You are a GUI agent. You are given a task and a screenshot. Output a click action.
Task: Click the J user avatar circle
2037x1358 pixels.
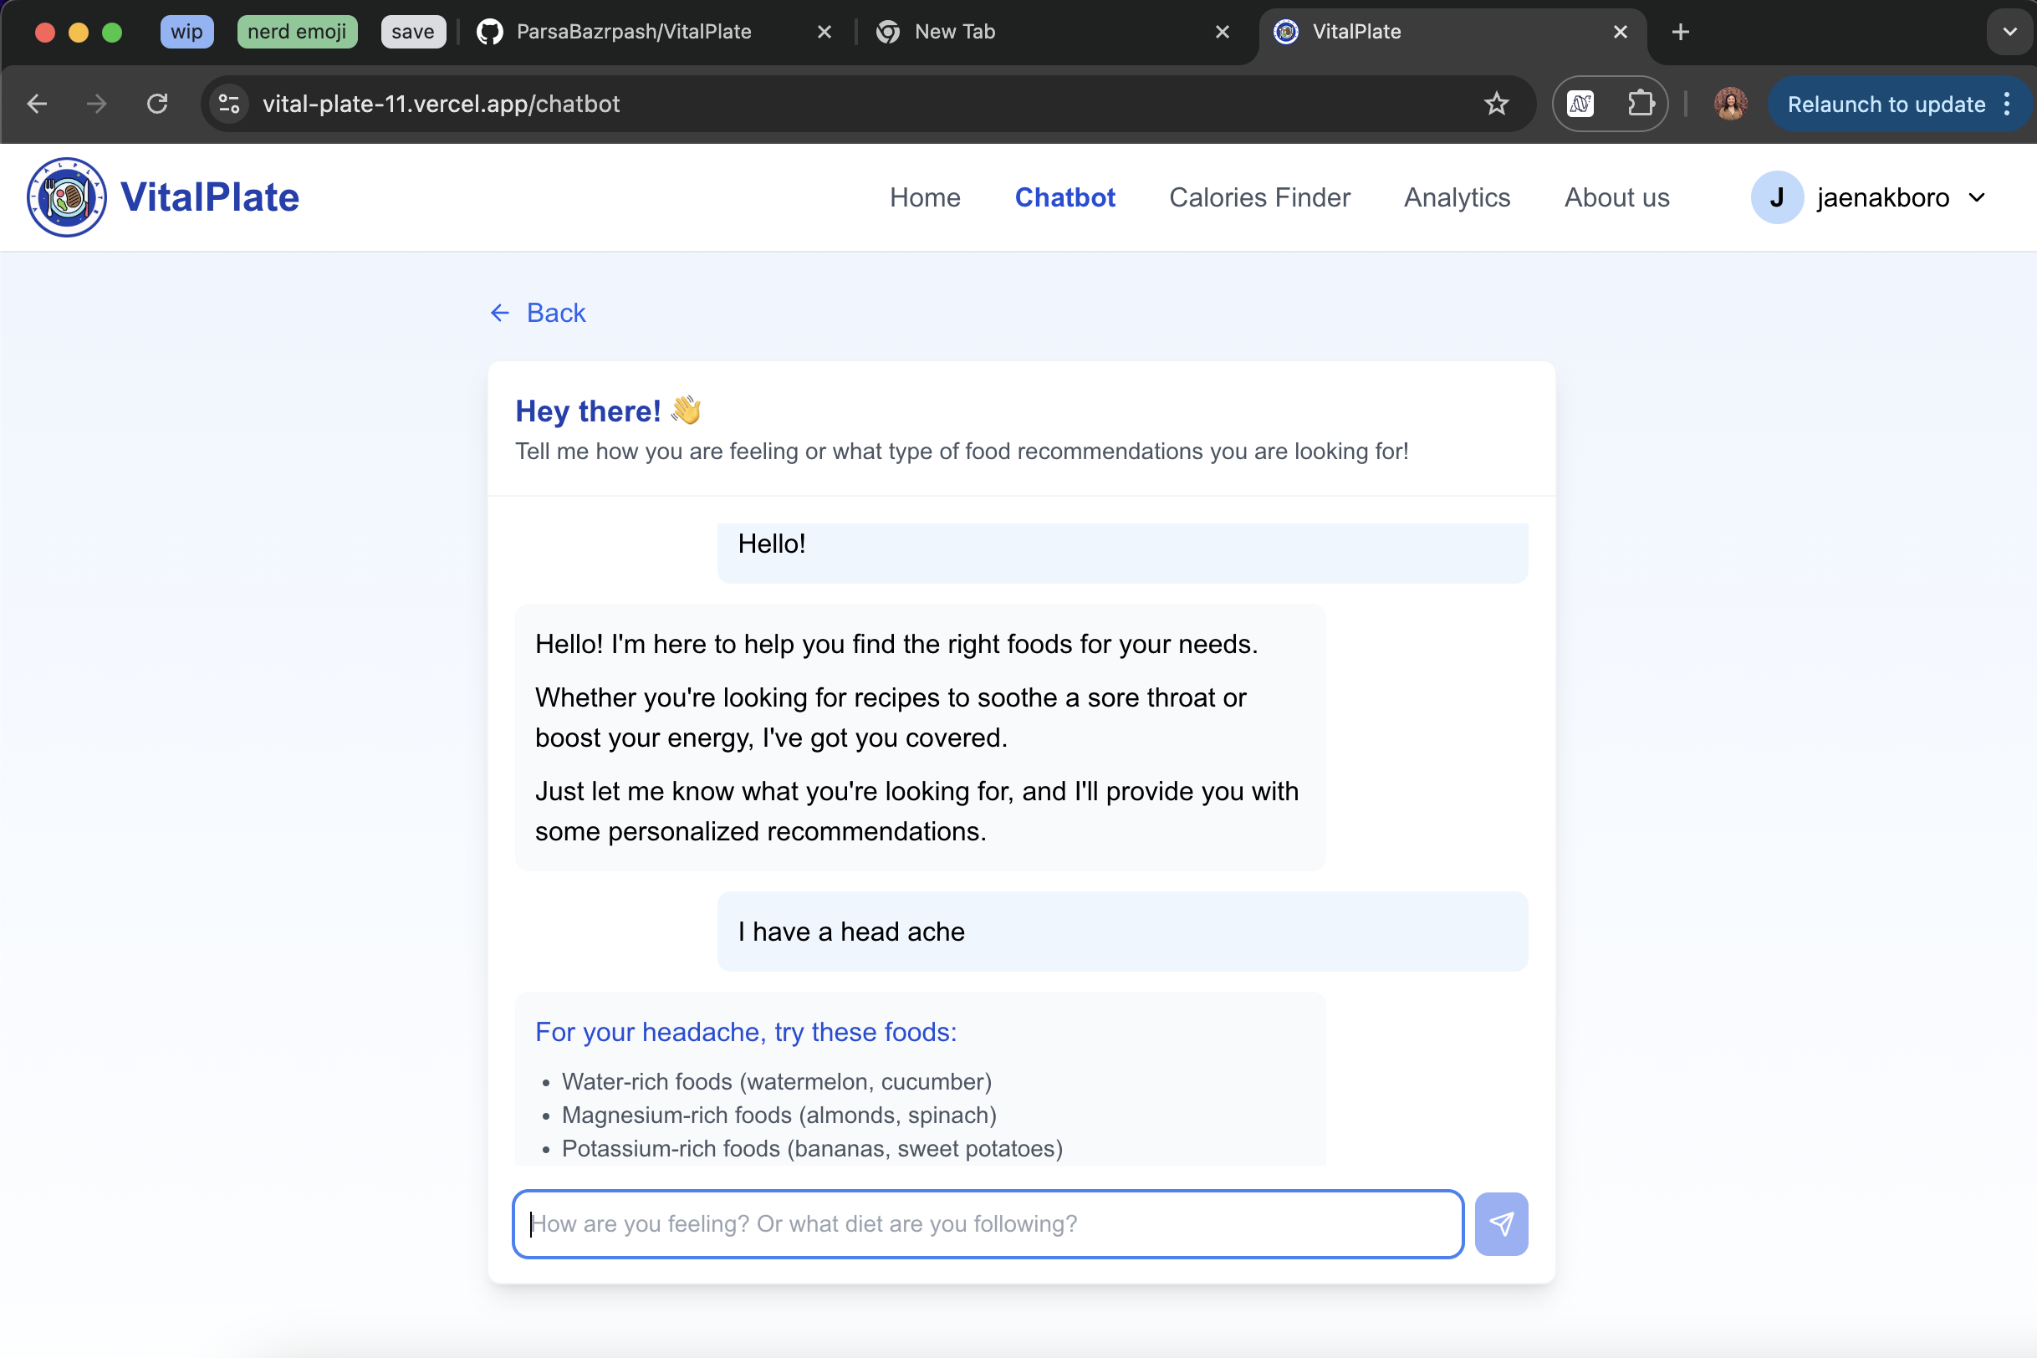1776,197
